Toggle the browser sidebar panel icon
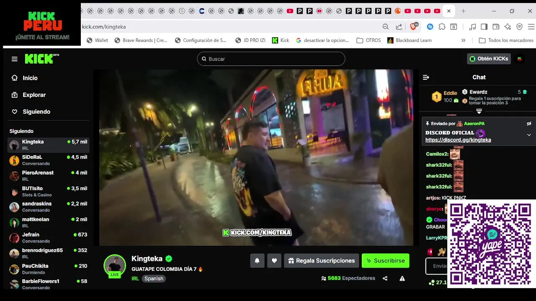Viewport: 536px width, 301px height. click(x=484, y=27)
